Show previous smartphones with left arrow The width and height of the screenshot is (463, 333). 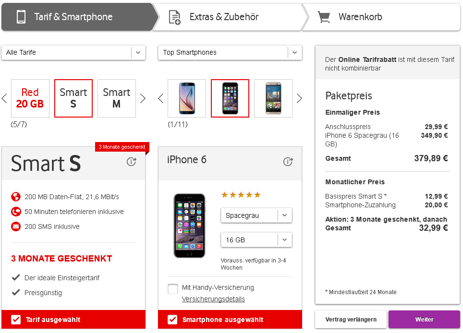point(161,98)
